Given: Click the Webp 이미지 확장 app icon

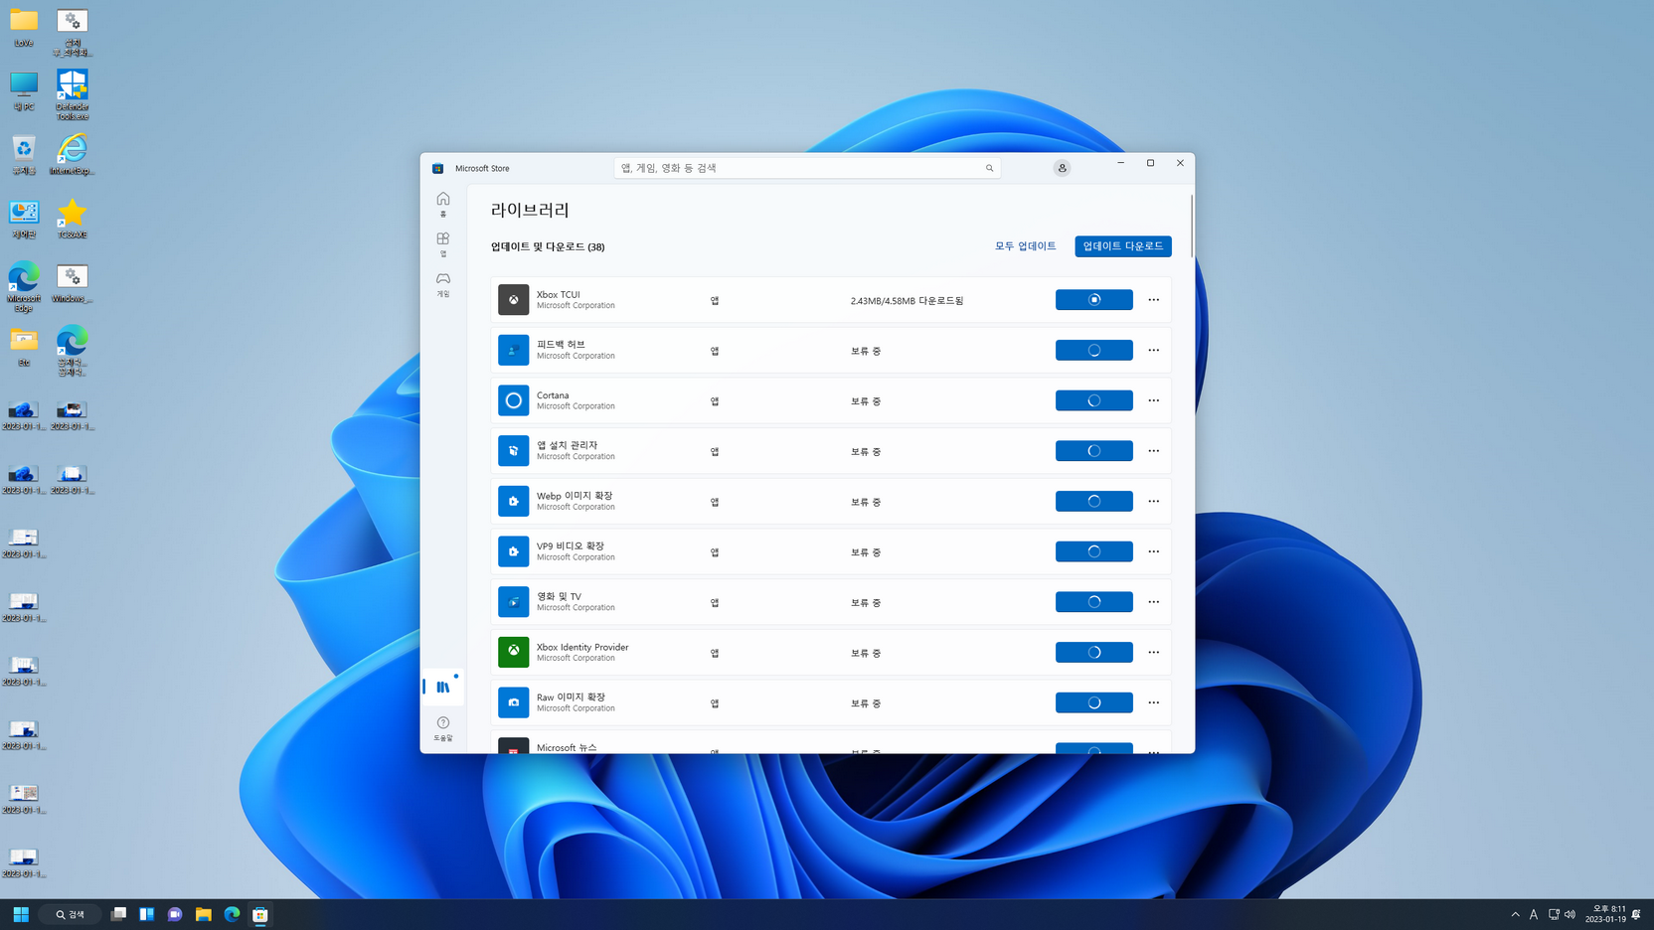Looking at the screenshot, I should (513, 501).
